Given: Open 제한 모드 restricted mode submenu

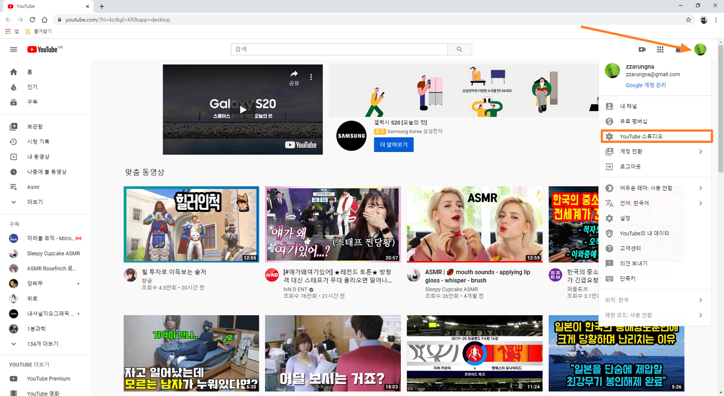Looking at the screenshot, I should 654,315.
